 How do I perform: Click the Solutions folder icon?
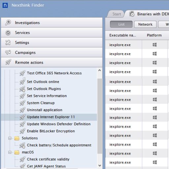point(17,138)
